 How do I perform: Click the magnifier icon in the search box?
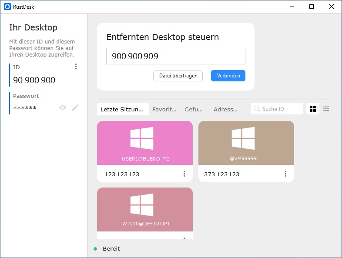(x=257, y=109)
